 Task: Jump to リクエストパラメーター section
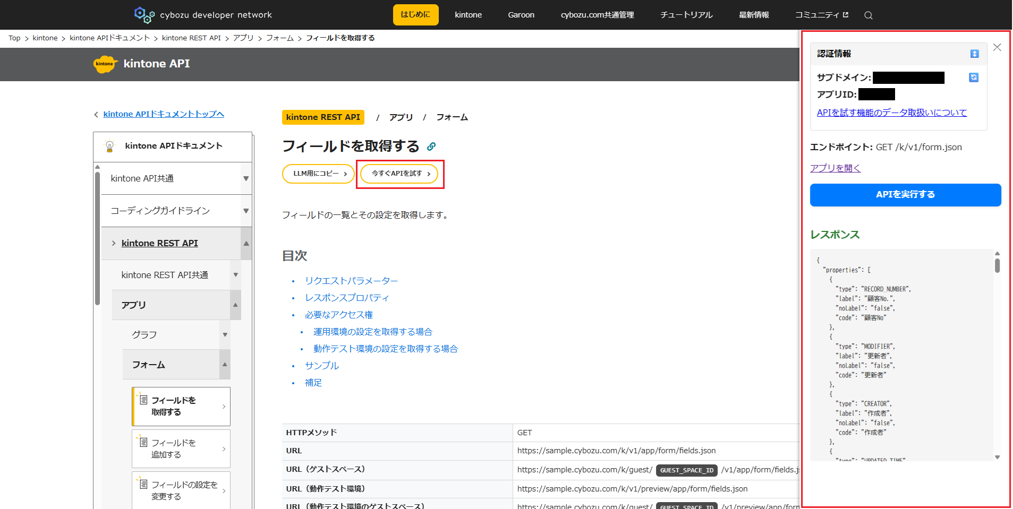point(351,281)
